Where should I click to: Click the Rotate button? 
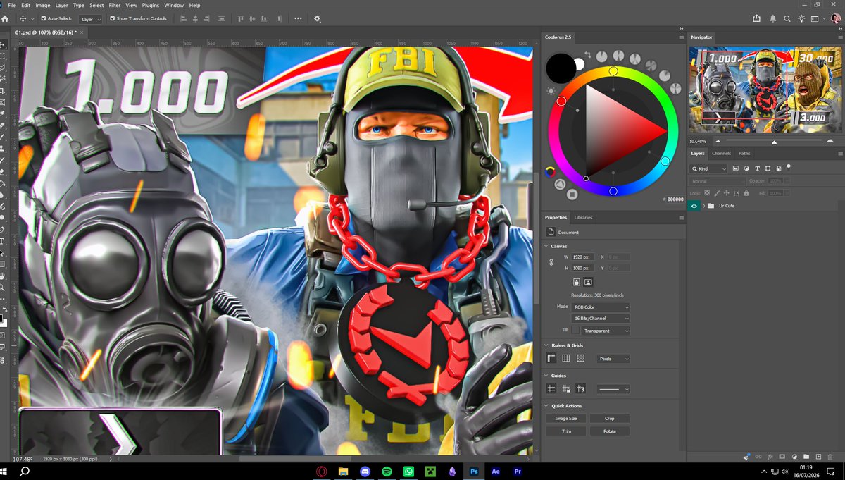pos(610,431)
